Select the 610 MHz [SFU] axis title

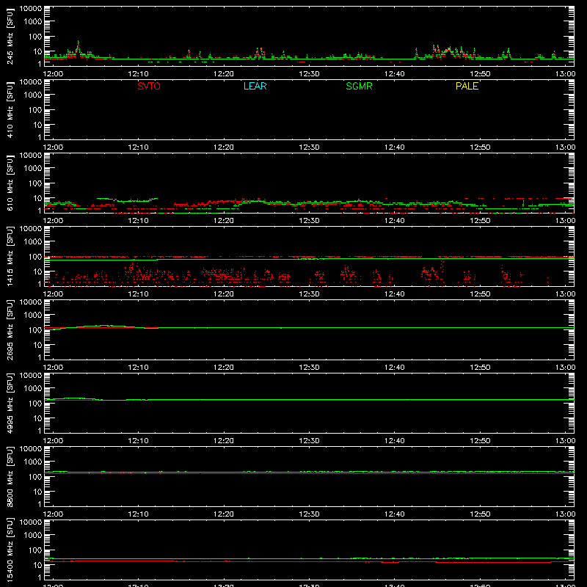click(x=10, y=183)
